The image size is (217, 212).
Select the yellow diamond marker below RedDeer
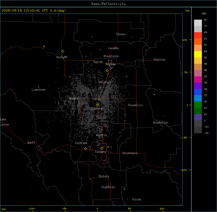107,71
